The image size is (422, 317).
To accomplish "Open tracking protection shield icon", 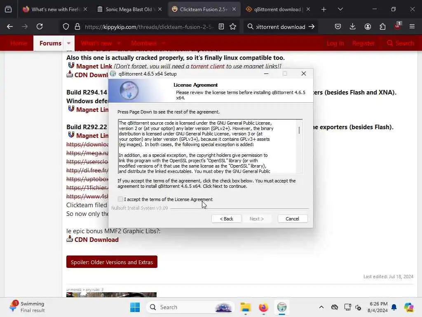I will pyautogui.click(x=66, y=26).
